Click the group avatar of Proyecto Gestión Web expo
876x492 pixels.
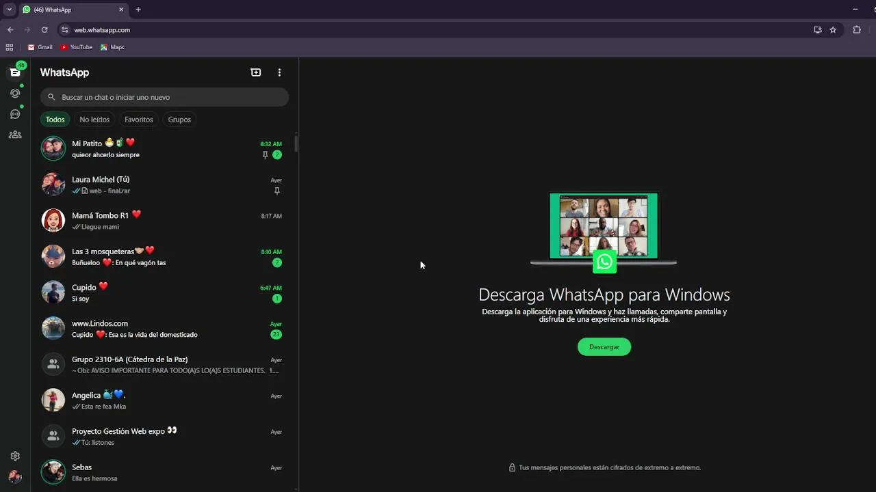53,436
